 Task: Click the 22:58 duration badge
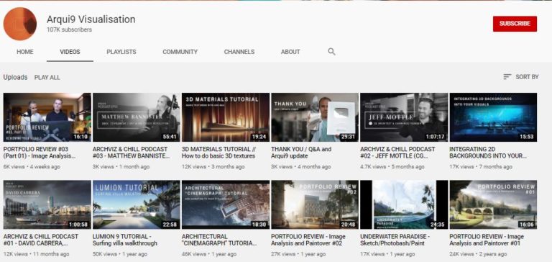click(x=170, y=225)
